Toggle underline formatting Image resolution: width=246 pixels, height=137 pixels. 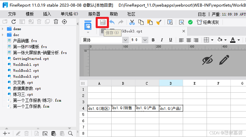coord(171,40)
